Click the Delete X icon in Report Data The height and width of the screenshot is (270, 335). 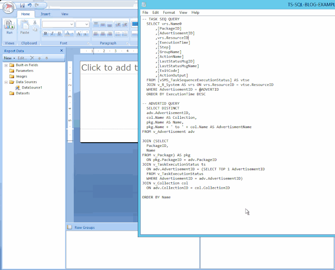(x=32, y=58)
